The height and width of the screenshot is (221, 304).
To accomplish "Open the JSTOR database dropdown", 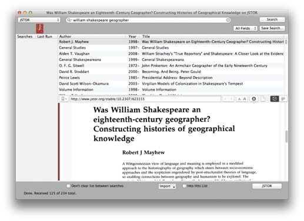I will coord(39,20).
